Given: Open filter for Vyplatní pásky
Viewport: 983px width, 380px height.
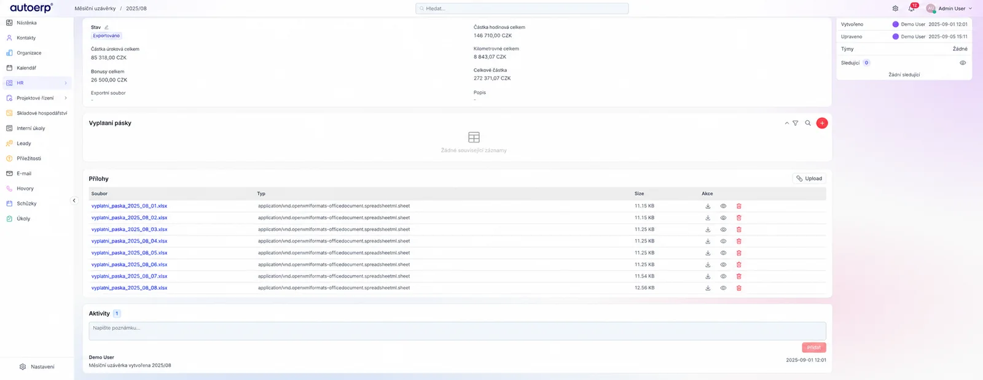Looking at the screenshot, I should (796, 123).
